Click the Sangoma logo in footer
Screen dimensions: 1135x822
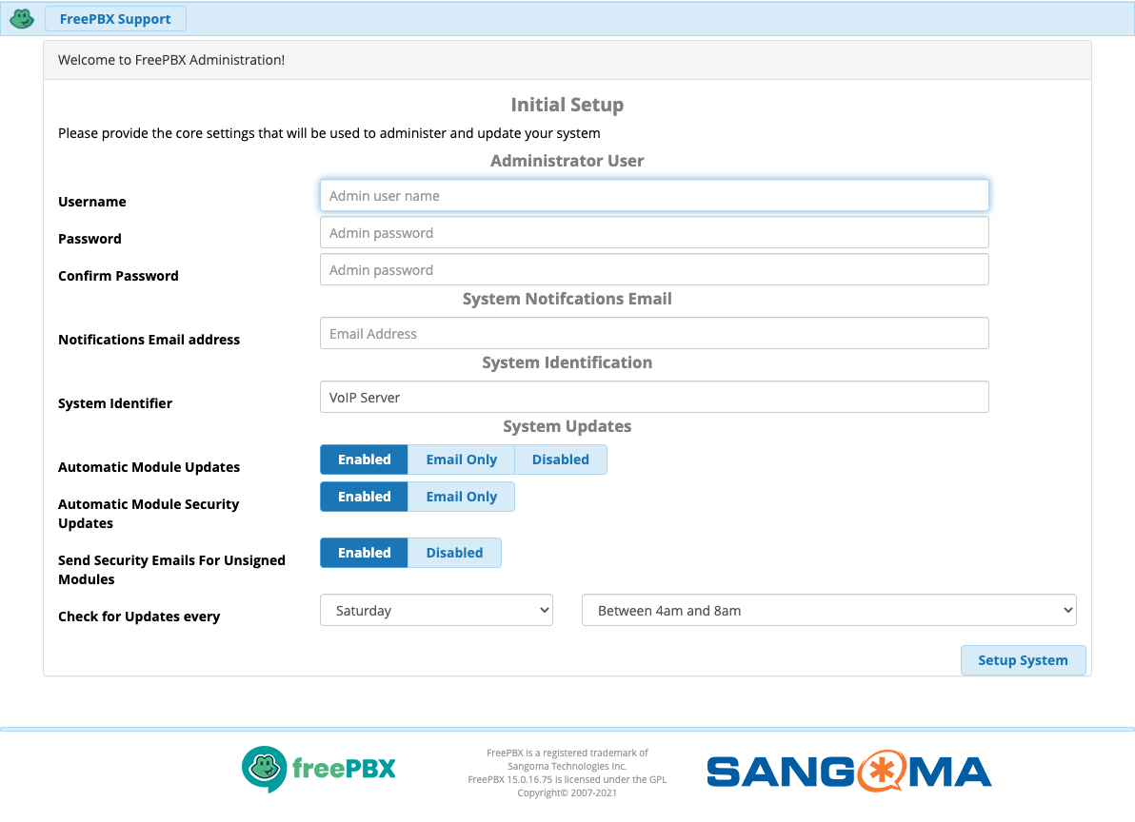click(849, 772)
